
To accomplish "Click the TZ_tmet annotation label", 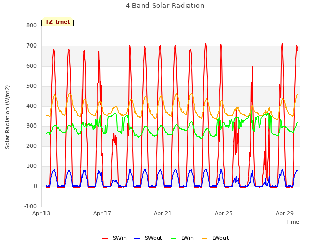I will click(57, 22).
